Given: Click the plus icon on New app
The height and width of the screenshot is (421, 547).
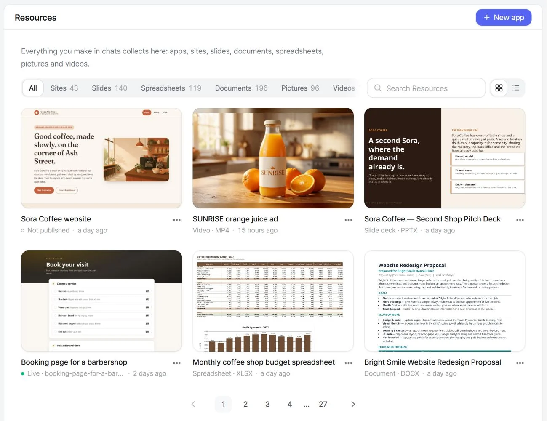Looking at the screenshot, I should 487,17.
